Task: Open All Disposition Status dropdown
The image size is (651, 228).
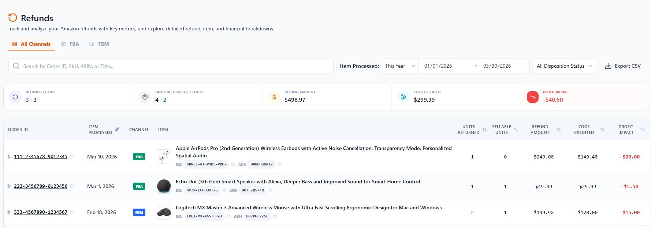Action: tap(565, 66)
